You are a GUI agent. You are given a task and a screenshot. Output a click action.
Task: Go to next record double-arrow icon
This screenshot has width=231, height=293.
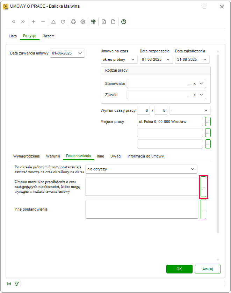[x=23, y=22]
